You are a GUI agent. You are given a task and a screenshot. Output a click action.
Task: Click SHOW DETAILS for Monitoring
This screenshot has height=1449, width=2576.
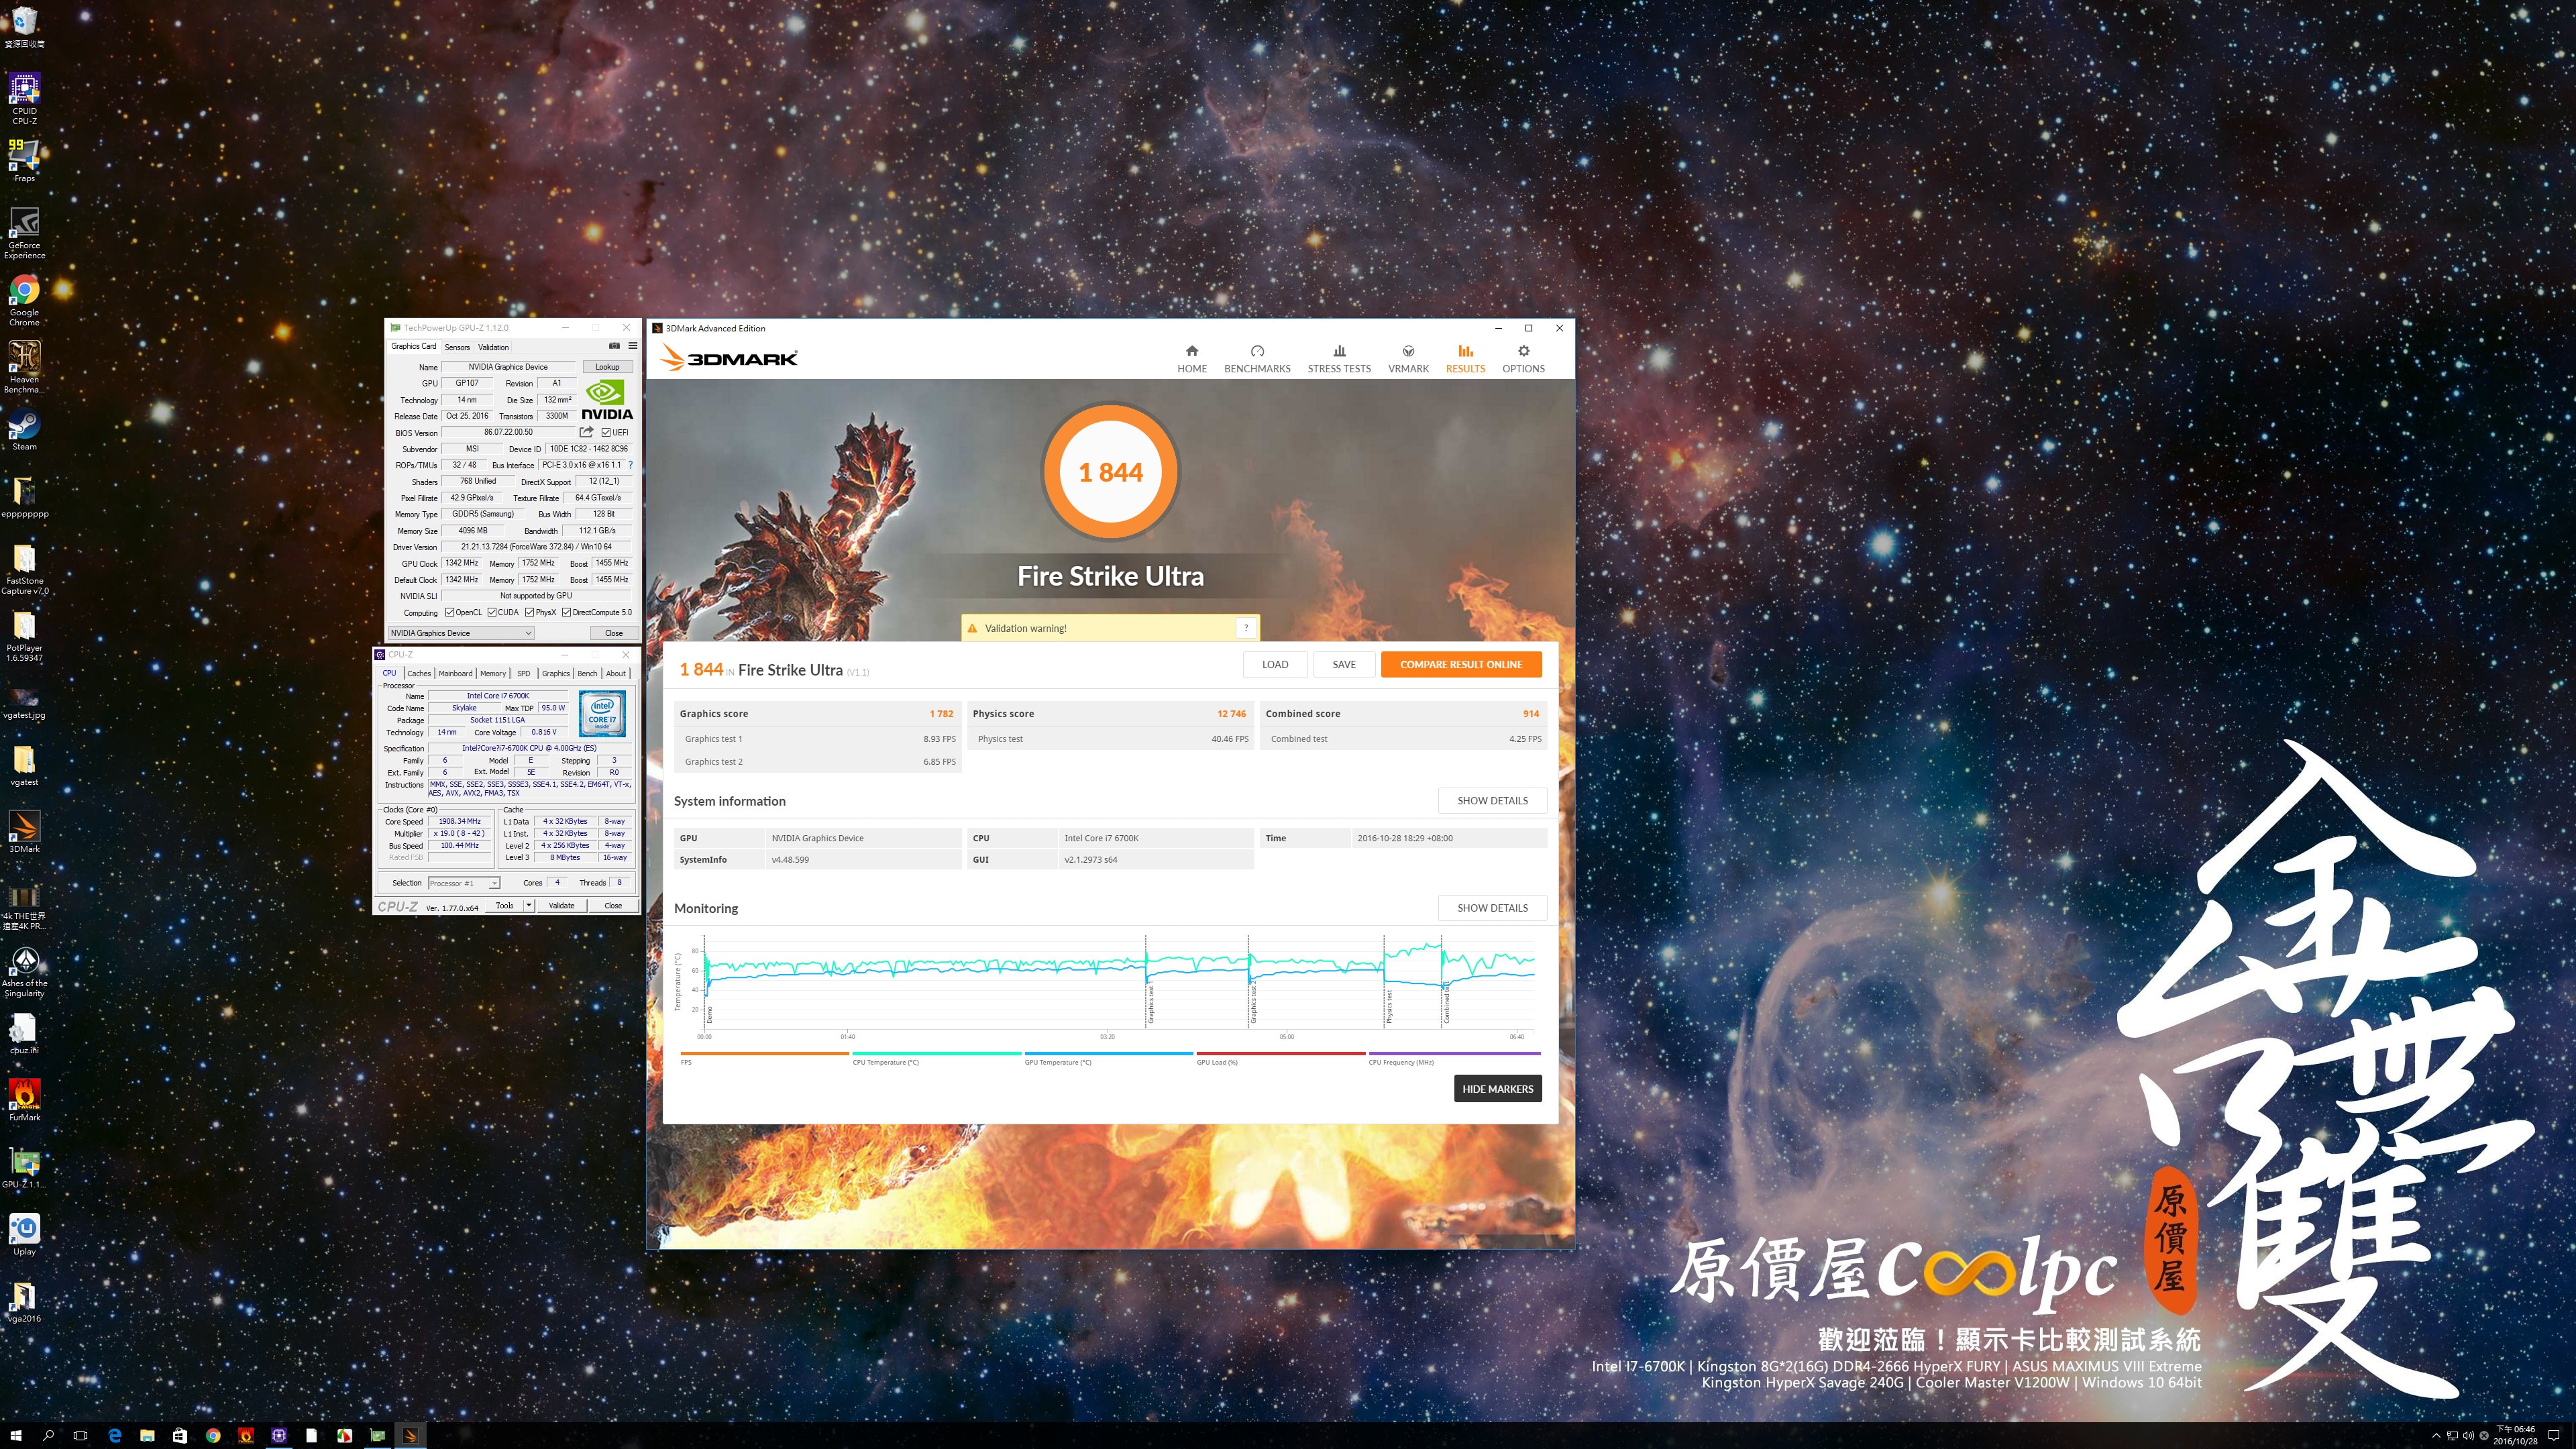[1492, 907]
